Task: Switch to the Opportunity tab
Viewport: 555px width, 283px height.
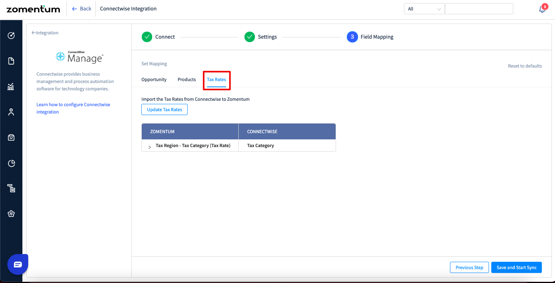Action: [x=154, y=80]
